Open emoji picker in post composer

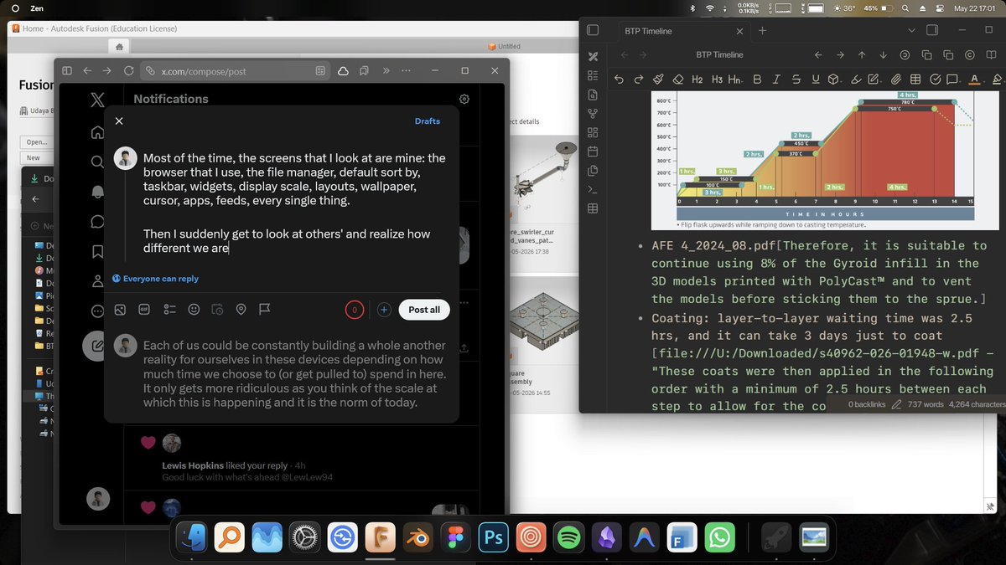pyautogui.click(x=194, y=310)
